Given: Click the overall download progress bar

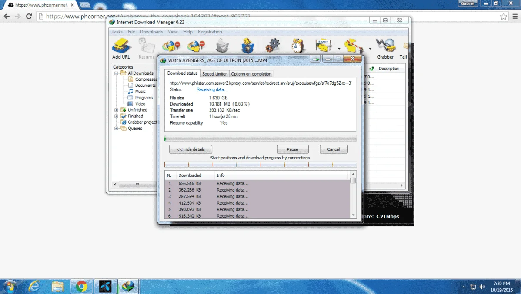Looking at the screenshot, I should point(260,139).
